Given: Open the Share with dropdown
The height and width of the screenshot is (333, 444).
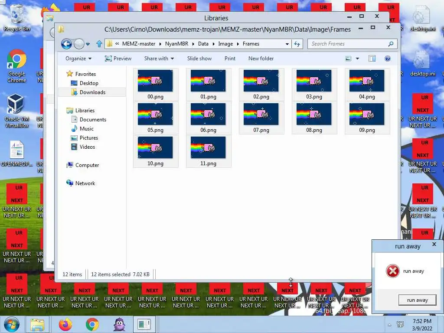Looking at the screenshot, I should [159, 59].
